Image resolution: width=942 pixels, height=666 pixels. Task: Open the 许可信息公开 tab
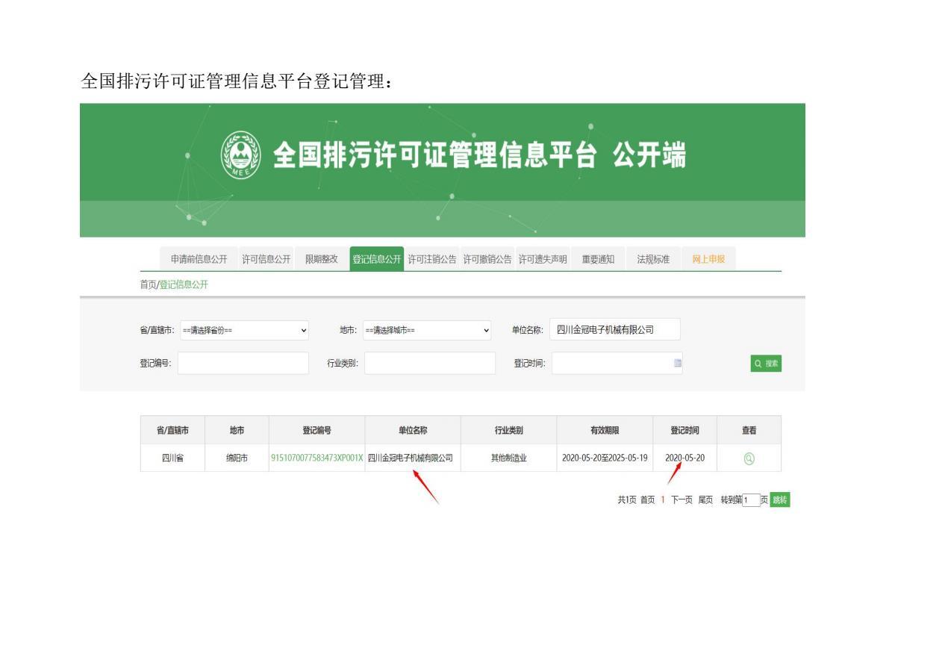point(266,259)
